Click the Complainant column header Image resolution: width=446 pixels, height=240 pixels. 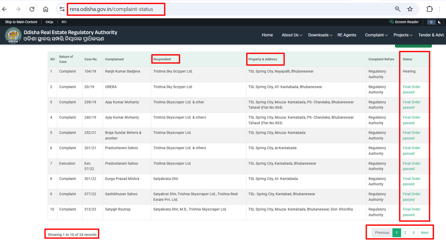[114, 59]
